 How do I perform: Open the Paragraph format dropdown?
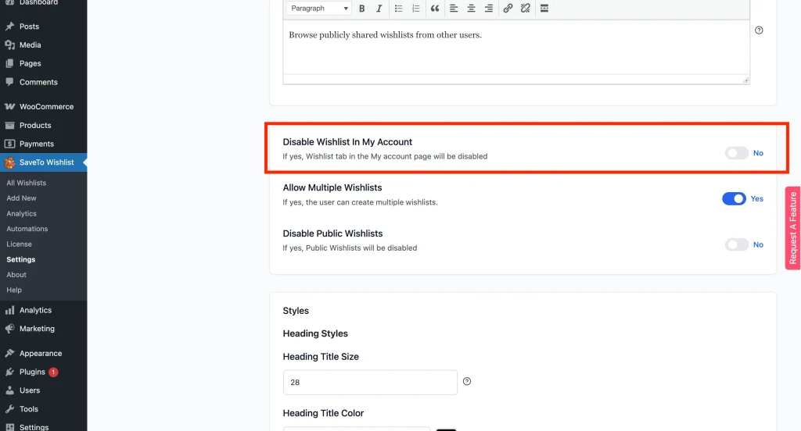(x=319, y=8)
